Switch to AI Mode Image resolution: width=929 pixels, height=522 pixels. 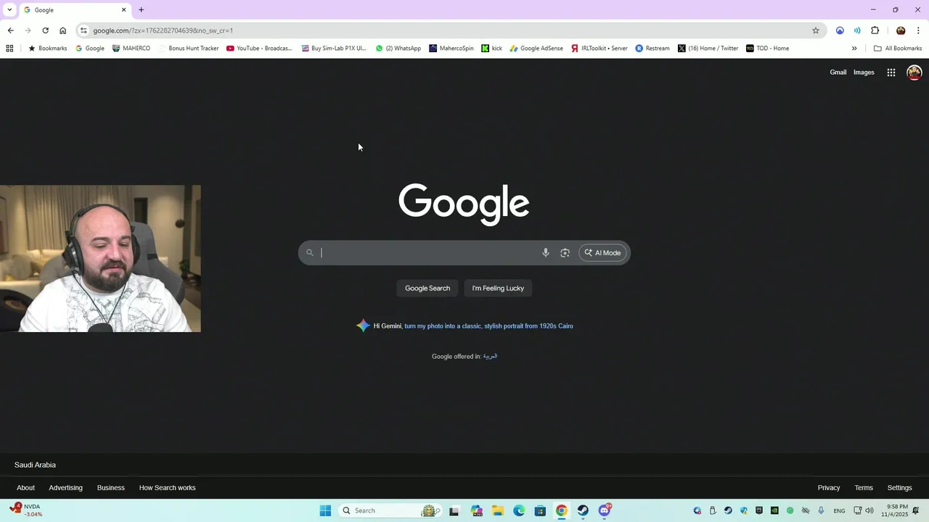pyautogui.click(x=602, y=253)
